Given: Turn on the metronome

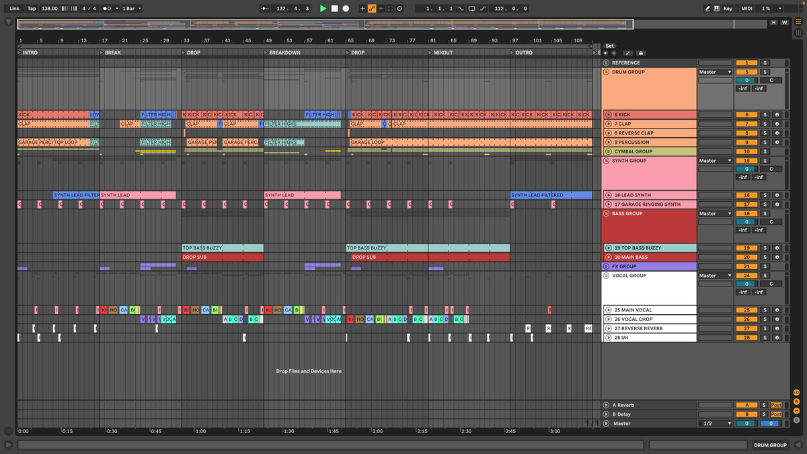Looking at the screenshot, I should tap(108, 8).
